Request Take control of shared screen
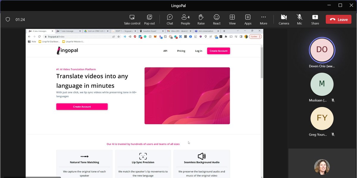This screenshot has height=178, width=357. 132,20
